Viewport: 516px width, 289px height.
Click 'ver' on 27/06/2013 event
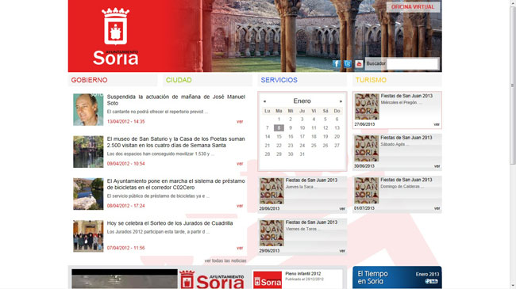point(437,124)
